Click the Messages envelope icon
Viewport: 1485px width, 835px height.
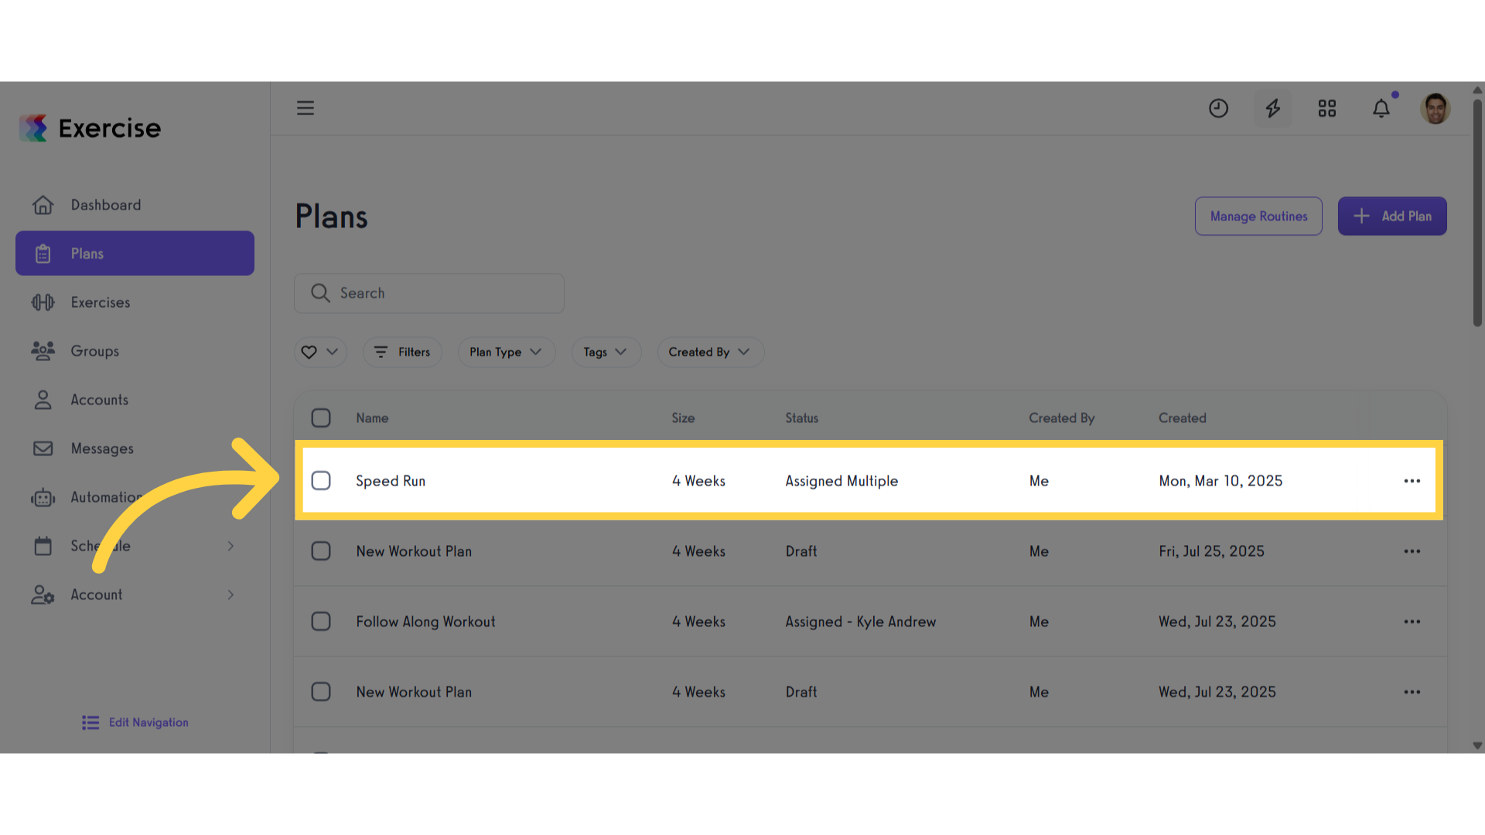click(x=43, y=448)
